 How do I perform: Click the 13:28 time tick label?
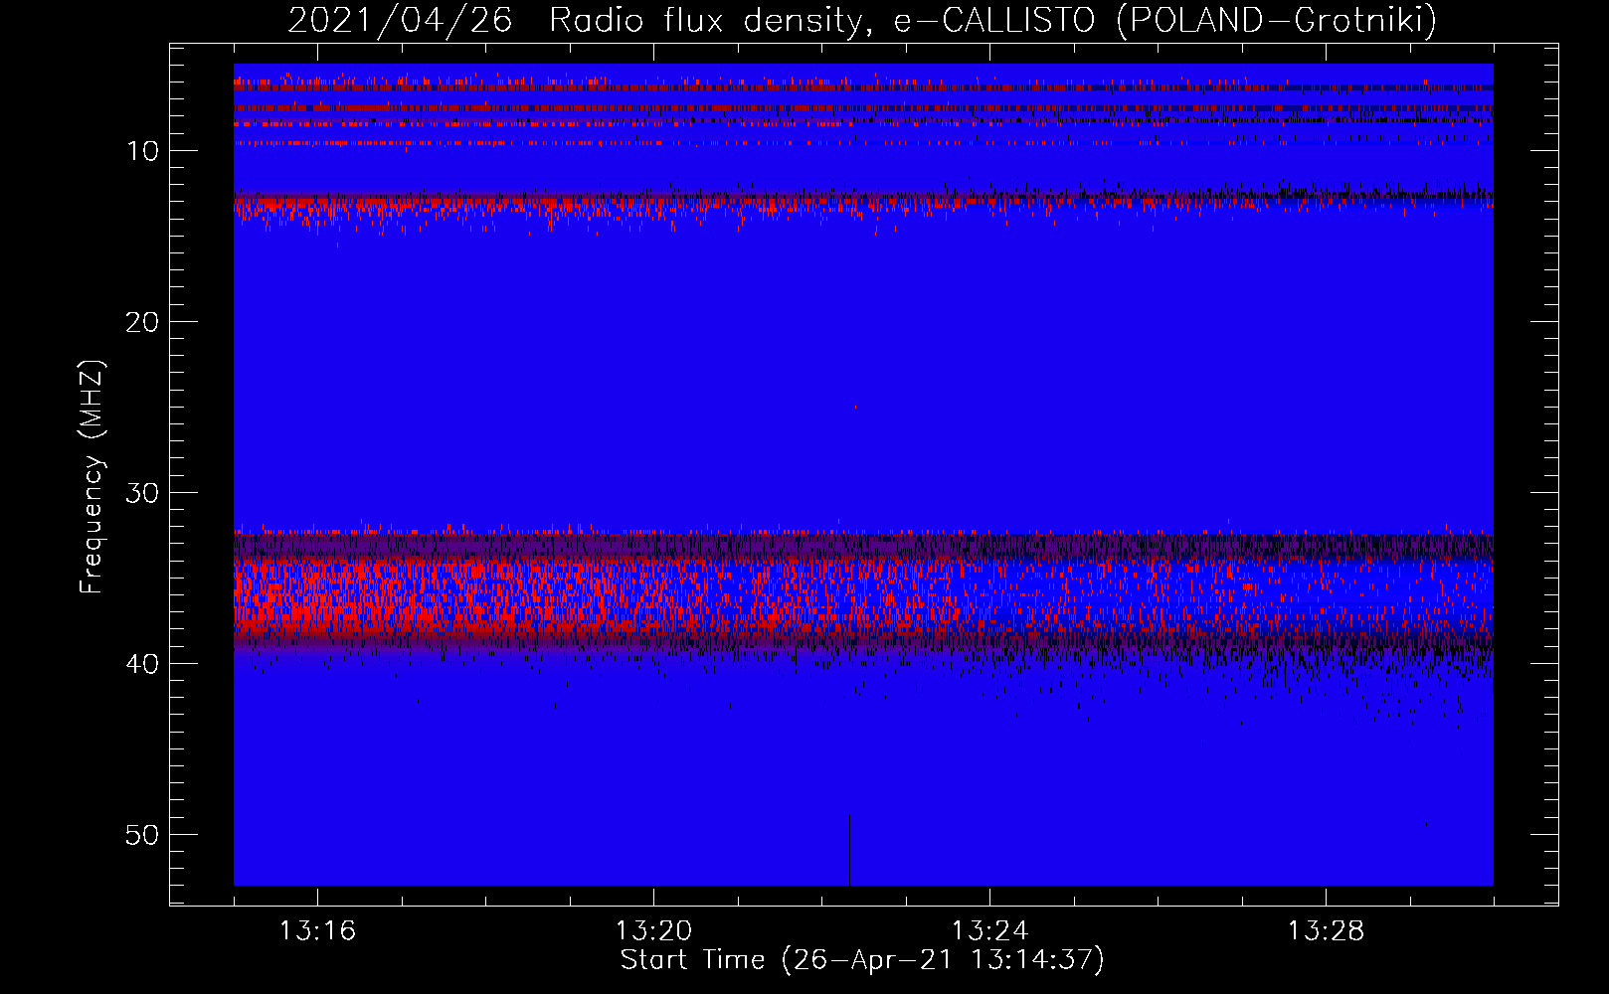tap(1326, 931)
